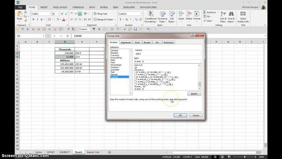Open Conditional Formatting in the ribbon

[151, 17]
